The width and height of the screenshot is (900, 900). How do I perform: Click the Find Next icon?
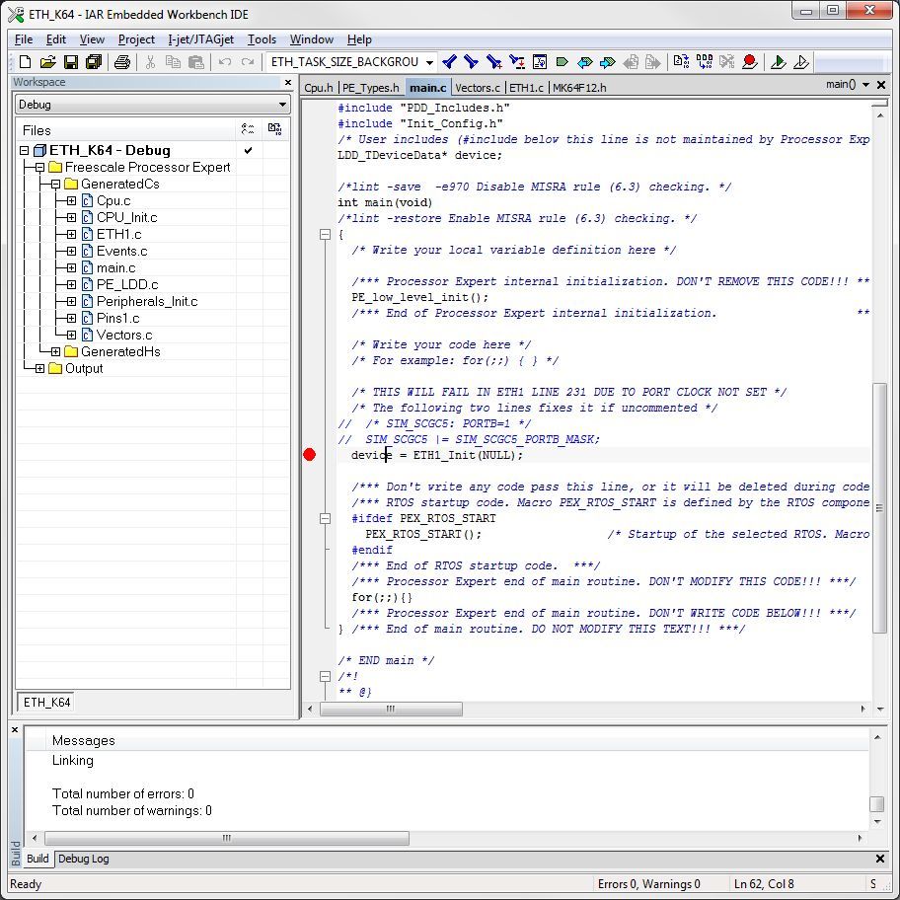coord(472,62)
